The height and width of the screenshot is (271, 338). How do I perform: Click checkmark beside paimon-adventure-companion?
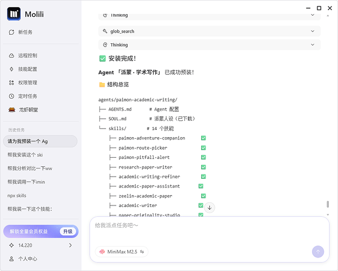[203, 138]
